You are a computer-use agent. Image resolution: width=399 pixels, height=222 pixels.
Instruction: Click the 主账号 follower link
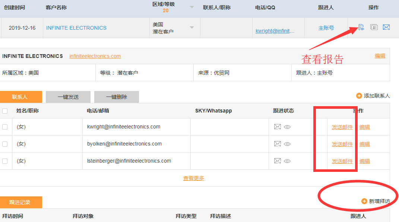(326, 28)
